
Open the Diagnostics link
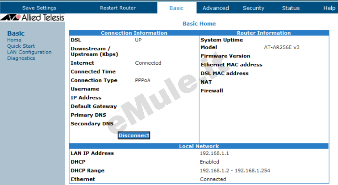21,58
